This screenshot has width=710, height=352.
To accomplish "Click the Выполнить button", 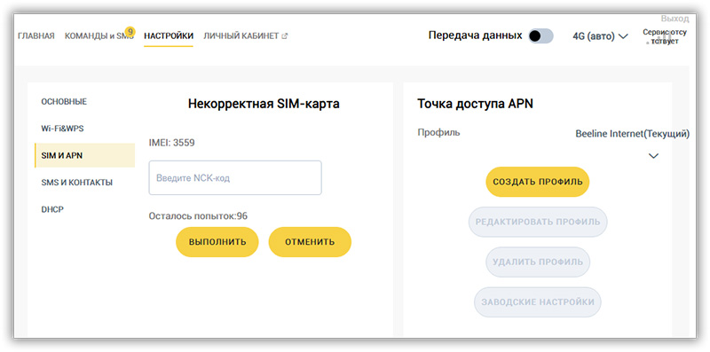I will click(217, 242).
